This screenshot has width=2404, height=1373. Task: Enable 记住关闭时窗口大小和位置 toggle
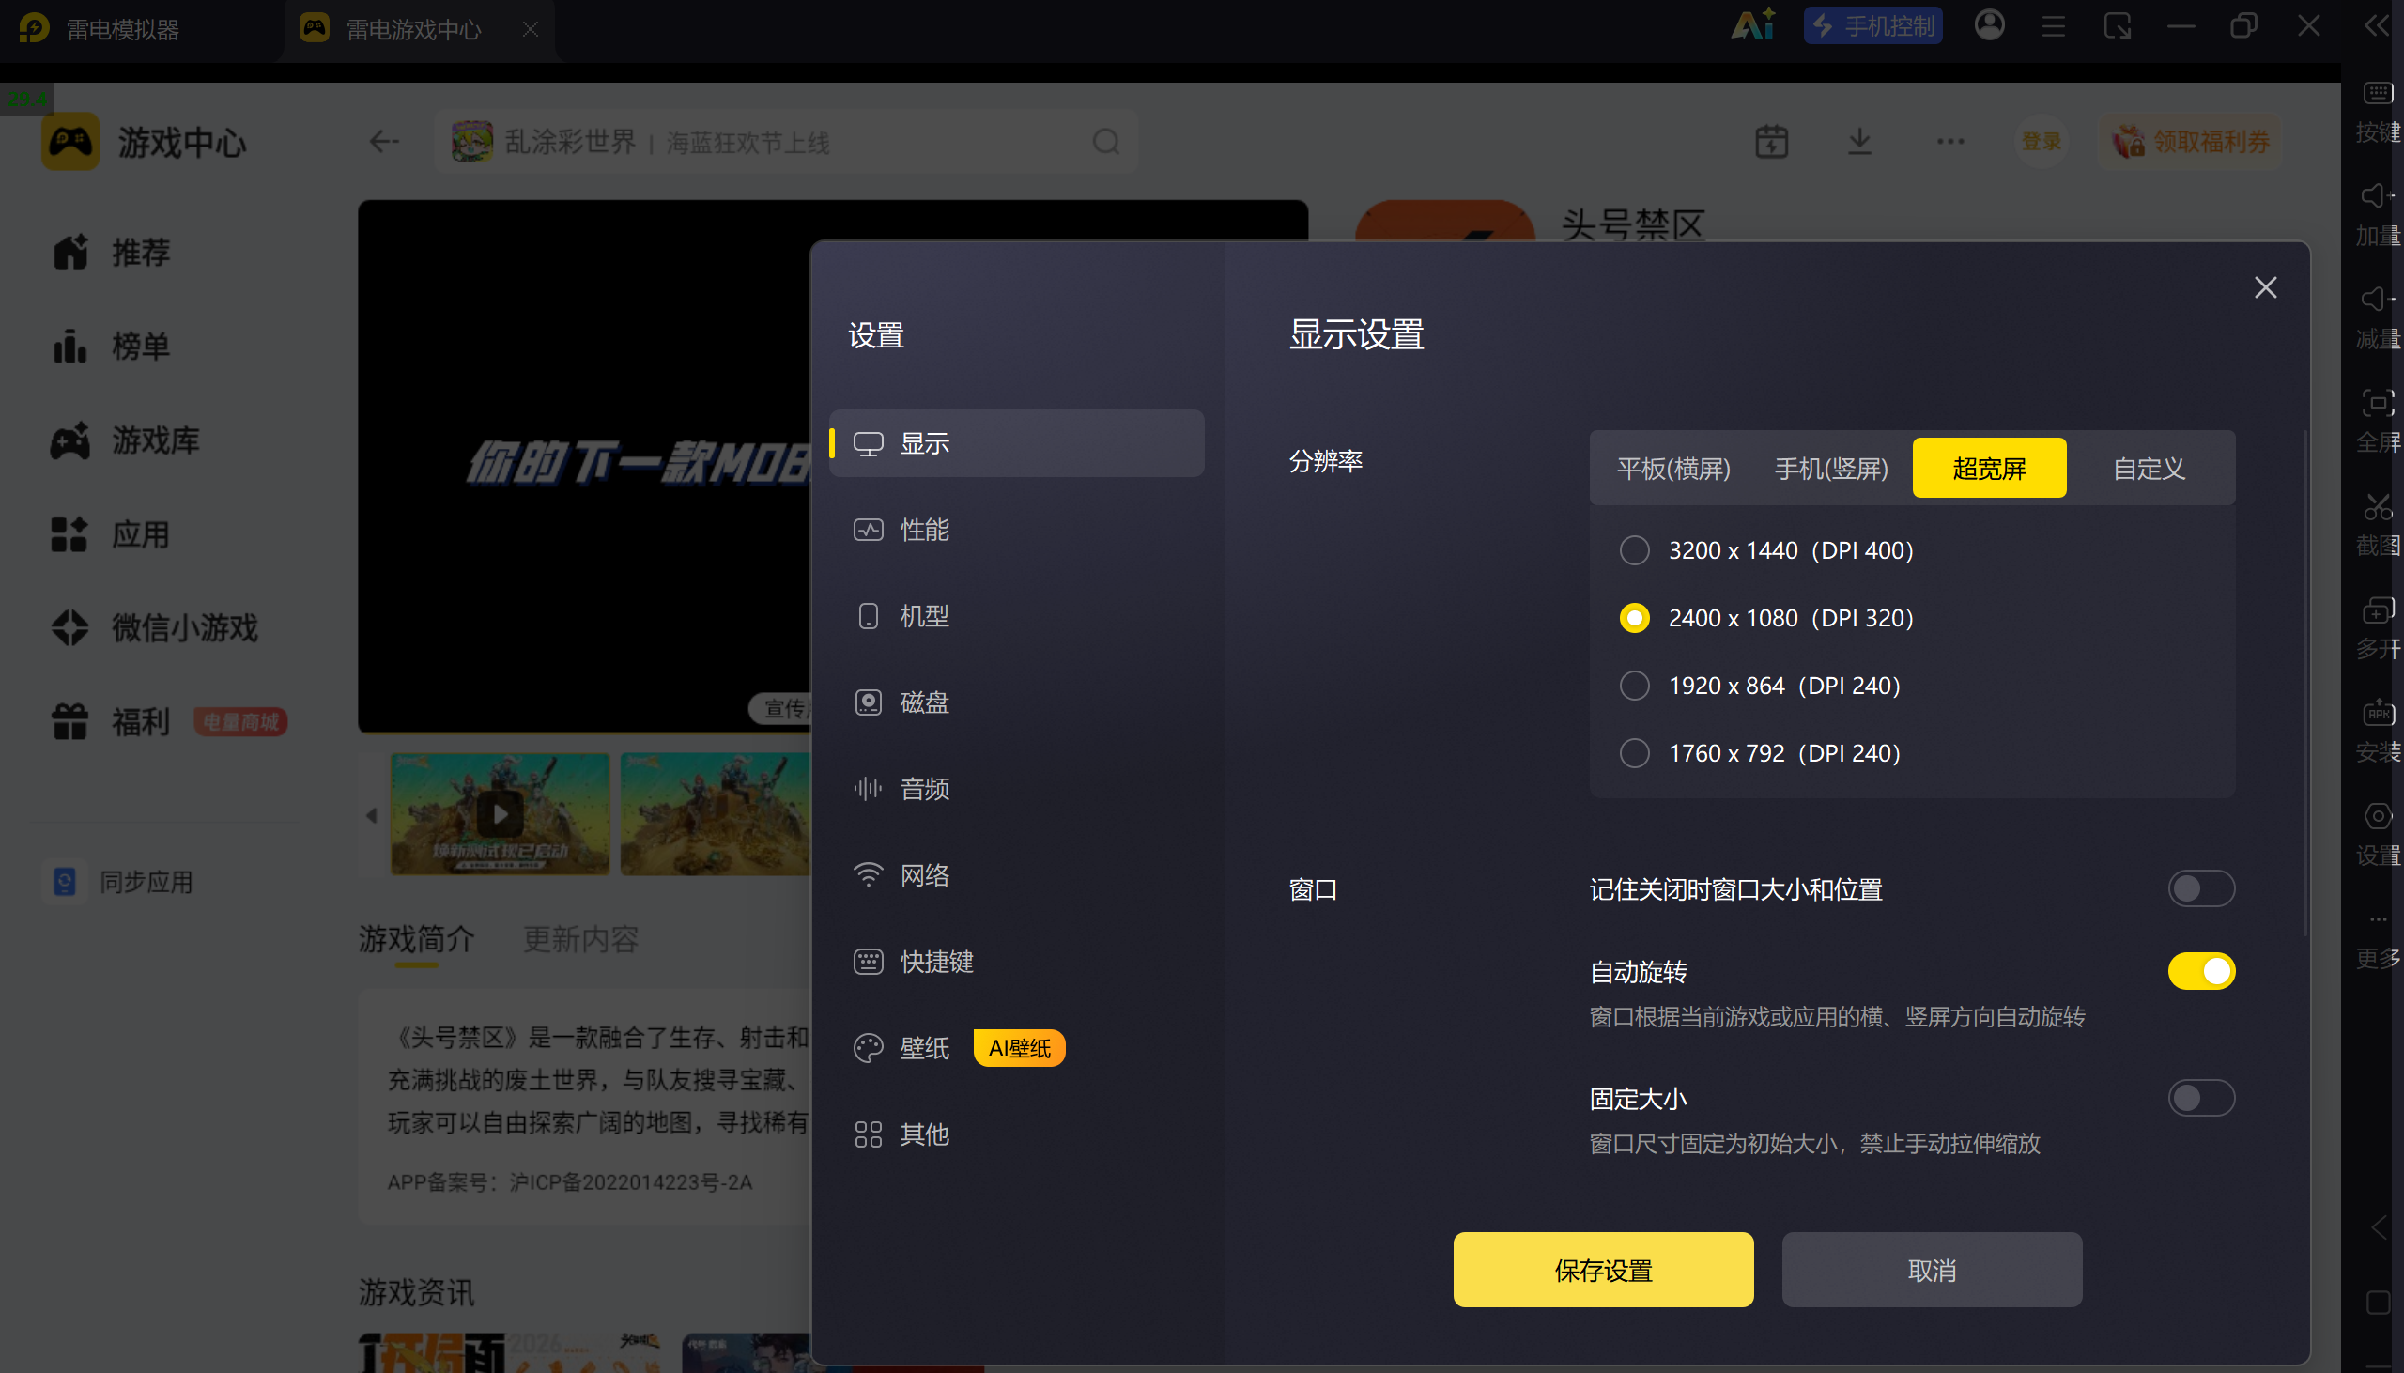point(2200,888)
